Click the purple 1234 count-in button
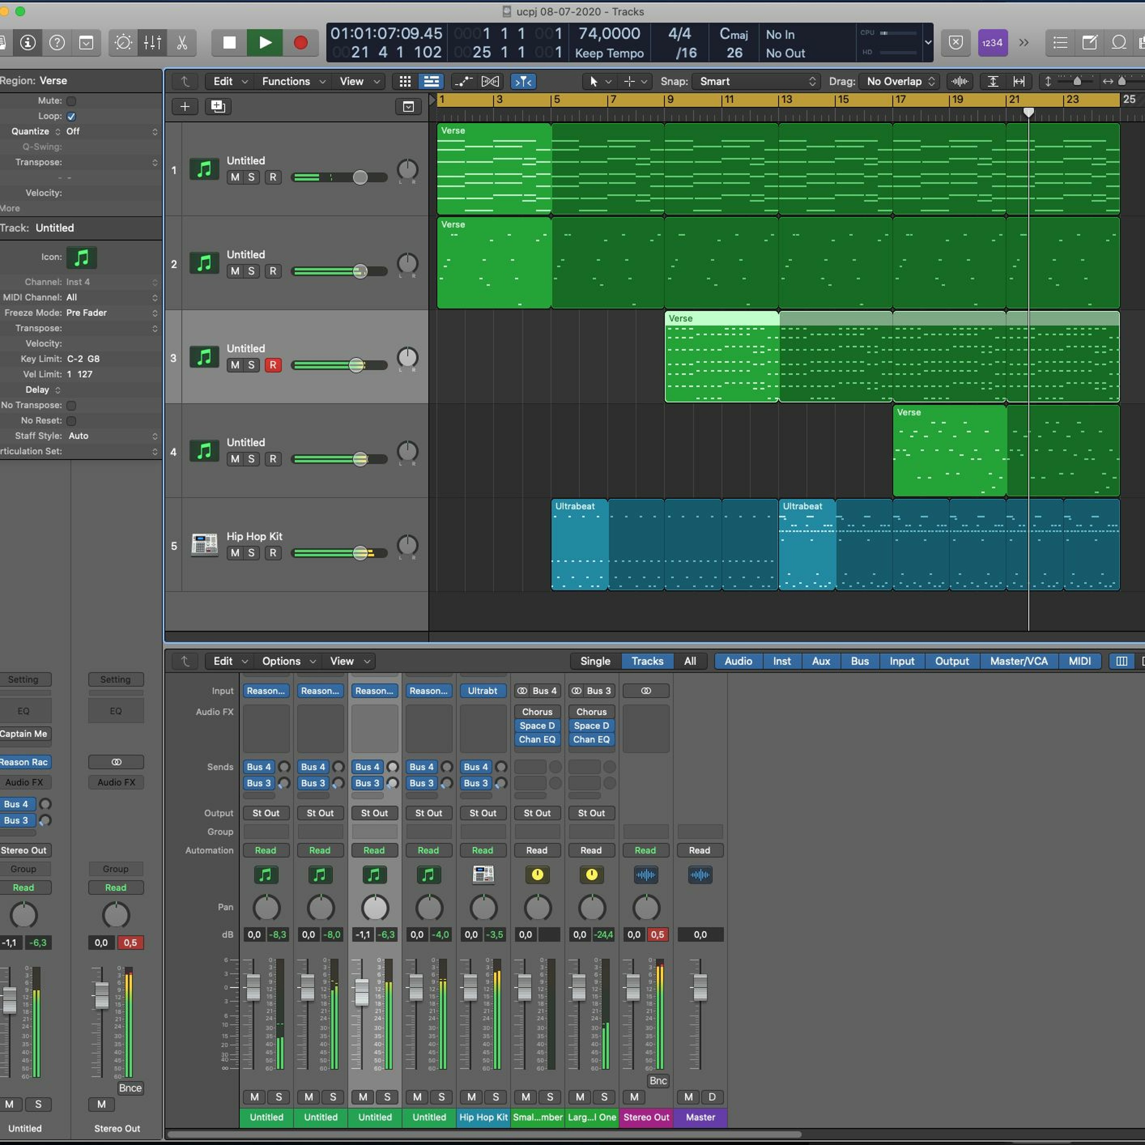The height and width of the screenshot is (1145, 1145). pos(992,43)
